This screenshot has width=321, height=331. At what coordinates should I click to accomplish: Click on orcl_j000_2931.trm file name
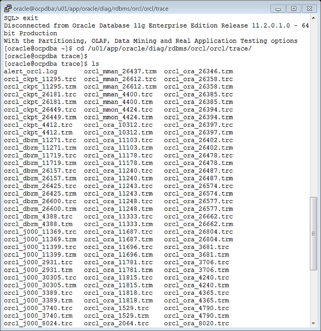pos(38,270)
